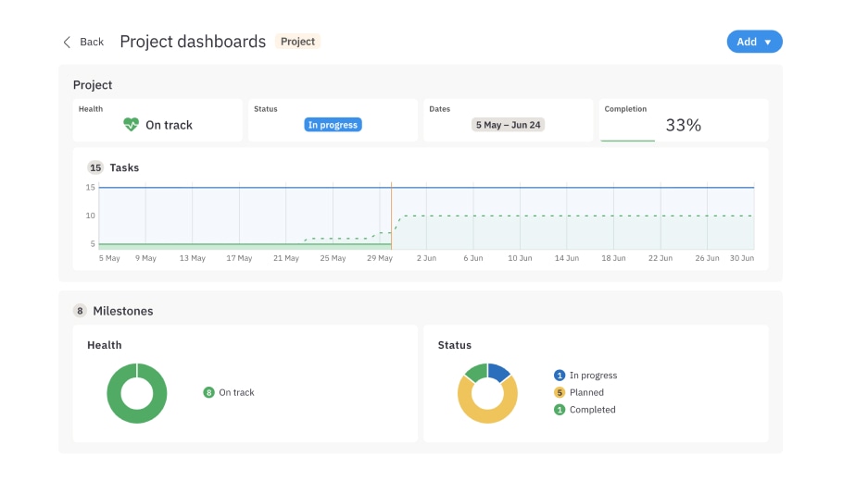Viewport: 843px width, 481px height.
Task: Click the blue 1 In progress legend badge
Action: [x=560, y=376]
